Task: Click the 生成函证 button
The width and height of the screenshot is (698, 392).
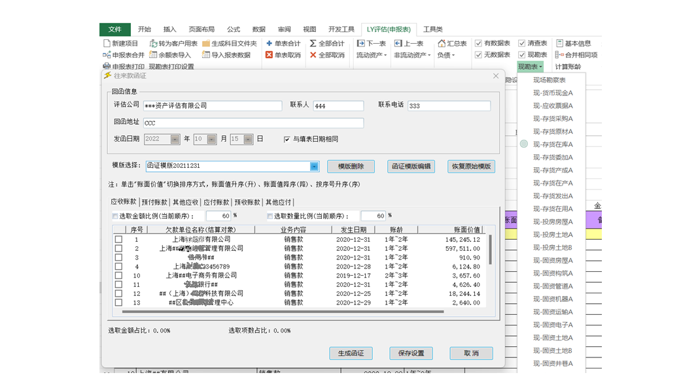Action: pos(351,353)
